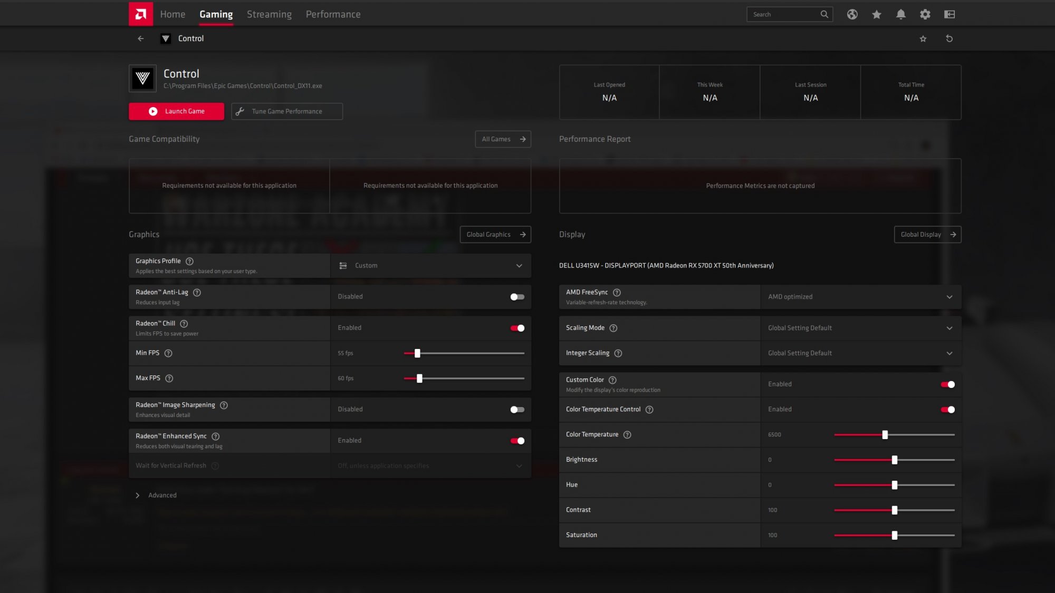Show help for Radeon Image Sharpening
Viewport: 1055px width, 593px height.
[x=224, y=405]
